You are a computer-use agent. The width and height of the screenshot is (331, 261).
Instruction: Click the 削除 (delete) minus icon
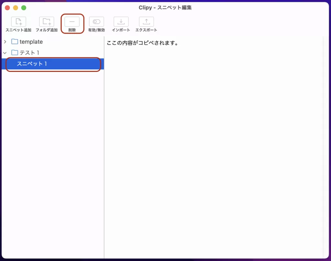(x=72, y=22)
